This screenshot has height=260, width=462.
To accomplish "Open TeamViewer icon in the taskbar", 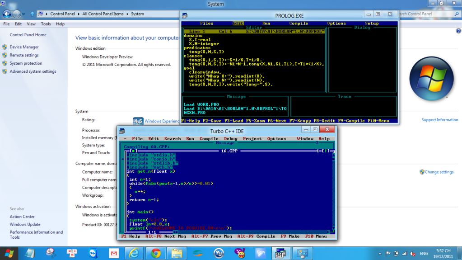I will pos(93,253).
